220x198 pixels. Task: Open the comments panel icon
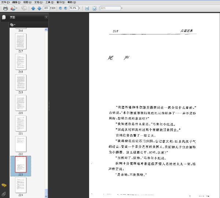coord(4,186)
